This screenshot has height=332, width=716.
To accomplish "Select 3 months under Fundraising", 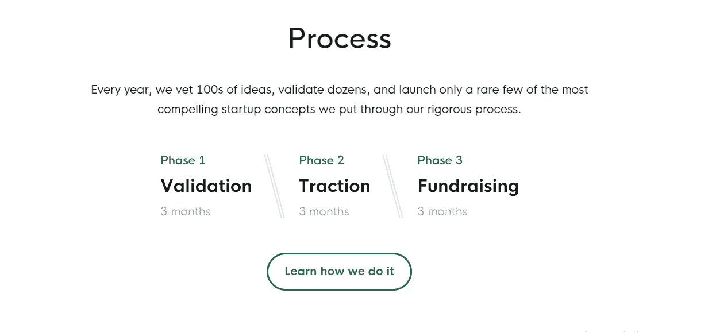I will [x=442, y=211].
